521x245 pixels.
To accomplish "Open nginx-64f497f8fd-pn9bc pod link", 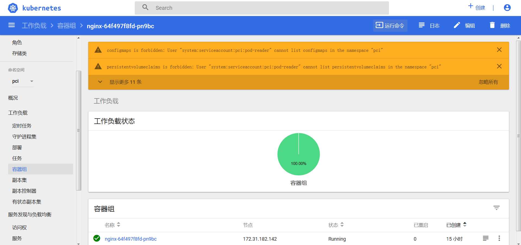I will (131, 239).
